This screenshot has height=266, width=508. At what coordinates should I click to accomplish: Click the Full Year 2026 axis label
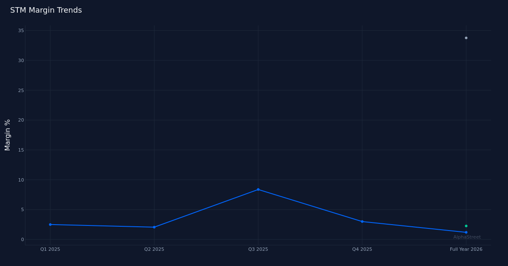[466, 249]
